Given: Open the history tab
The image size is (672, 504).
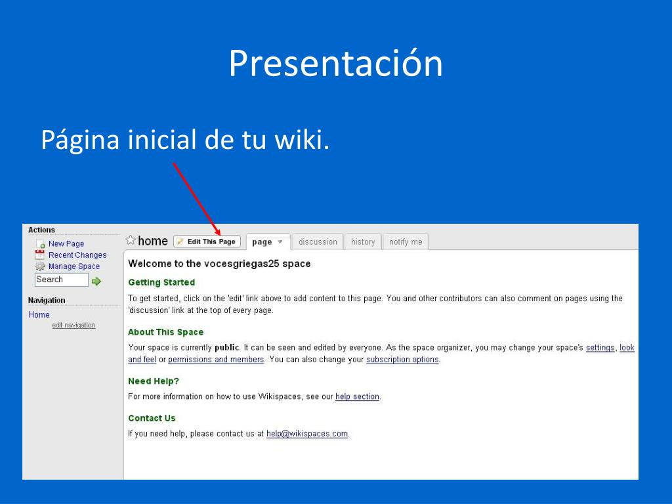Looking at the screenshot, I should [363, 242].
